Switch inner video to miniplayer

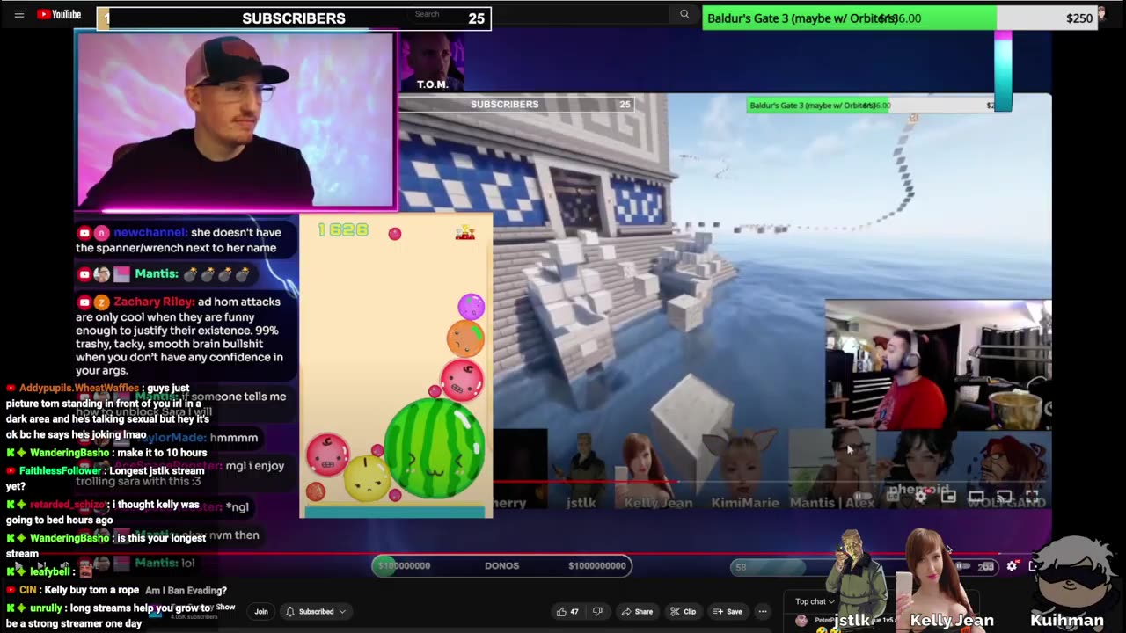click(x=948, y=497)
